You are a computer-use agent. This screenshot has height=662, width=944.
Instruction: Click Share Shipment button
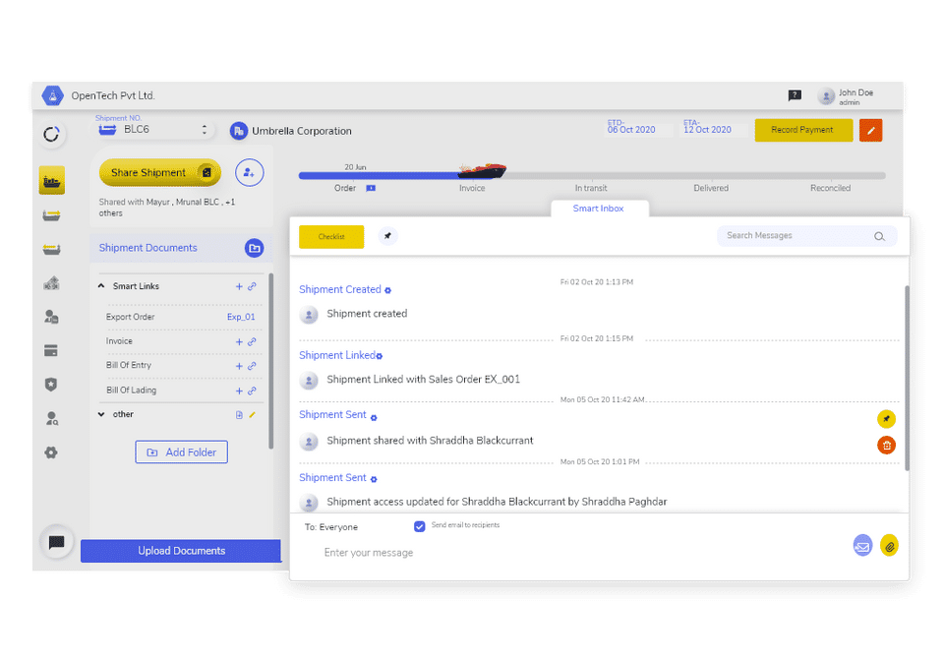pos(160,173)
